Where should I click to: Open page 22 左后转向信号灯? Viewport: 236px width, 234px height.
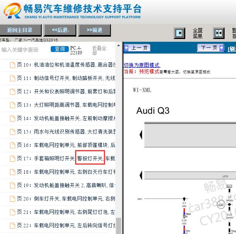66,225
